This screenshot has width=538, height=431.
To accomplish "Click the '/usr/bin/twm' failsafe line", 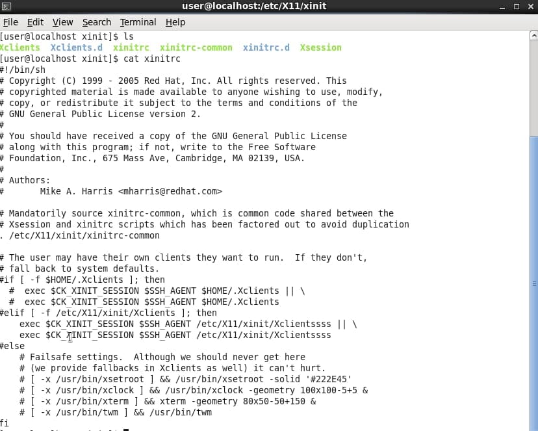I will pyautogui.click(x=116, y=412).
